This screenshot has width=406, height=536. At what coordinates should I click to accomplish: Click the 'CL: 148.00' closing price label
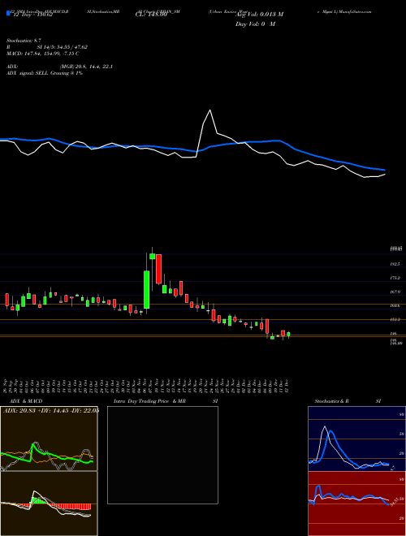(x=151, y=15)
